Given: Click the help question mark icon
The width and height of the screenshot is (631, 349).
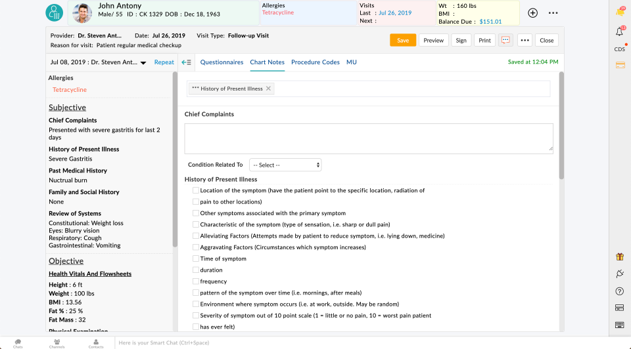Looking at the screenshot, I should [619, 291].
